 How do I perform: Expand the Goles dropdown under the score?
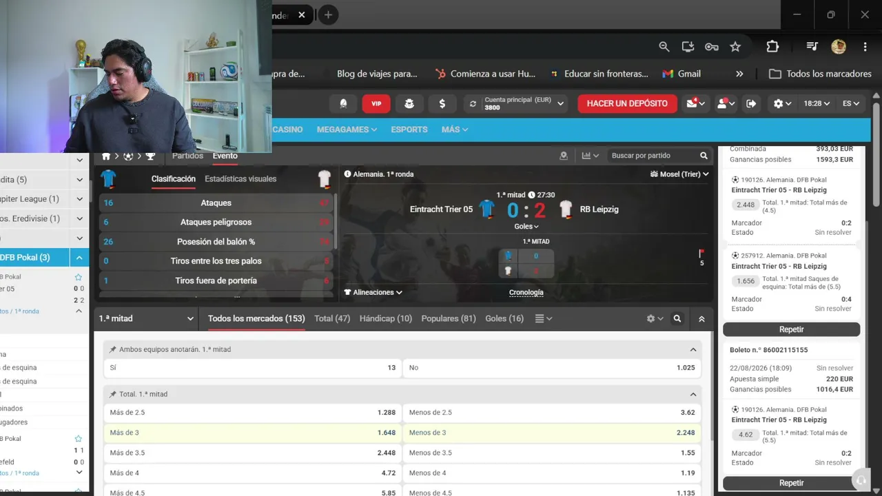[x=526, y=226]
